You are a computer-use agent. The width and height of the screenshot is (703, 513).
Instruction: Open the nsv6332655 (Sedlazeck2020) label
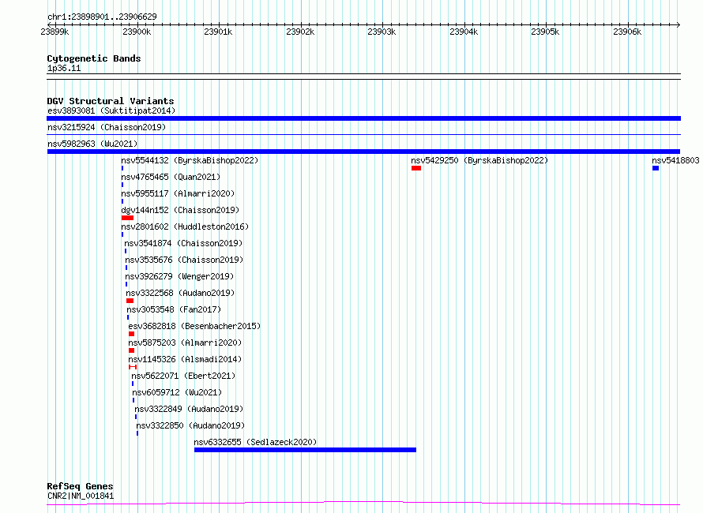[x=255, y=442]
